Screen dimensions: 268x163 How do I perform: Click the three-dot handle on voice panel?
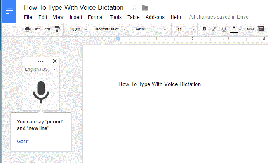pos(40,61)
